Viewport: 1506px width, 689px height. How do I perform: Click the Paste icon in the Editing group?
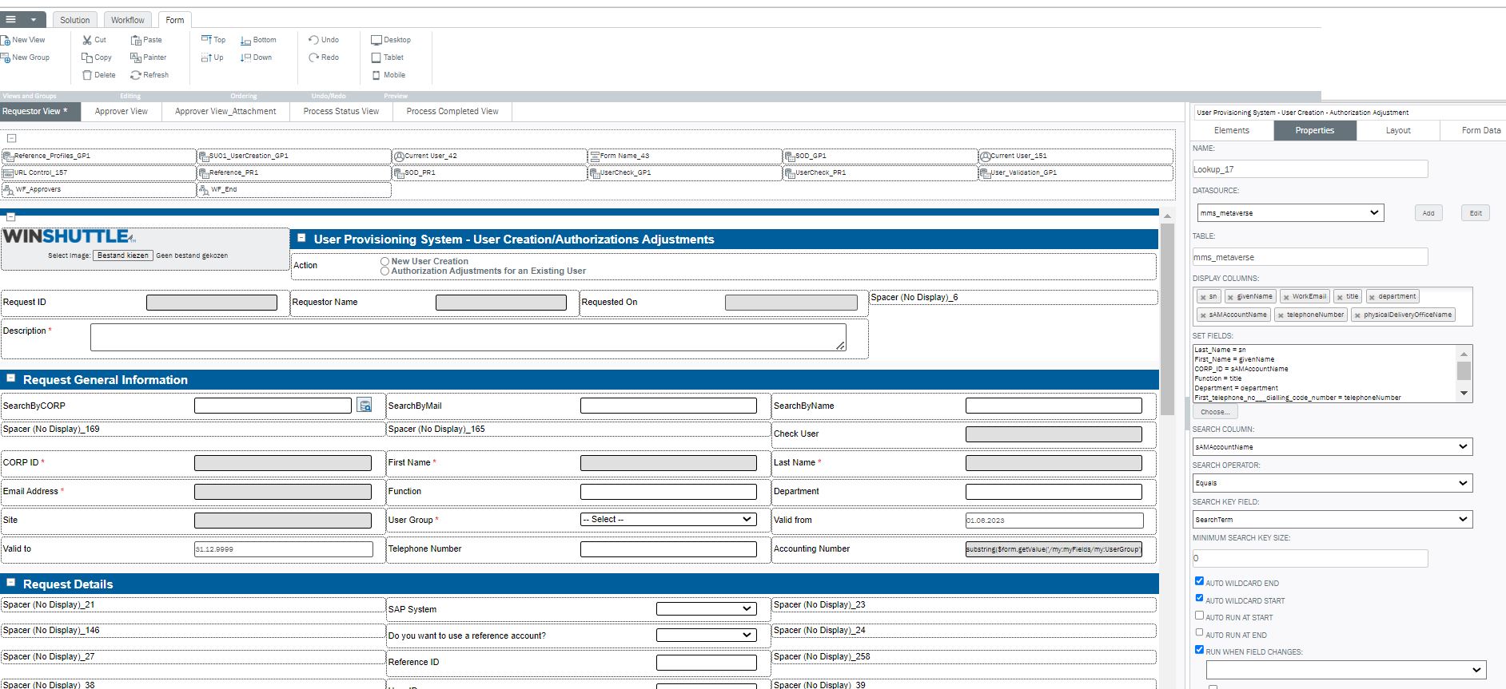coord(136,40)
